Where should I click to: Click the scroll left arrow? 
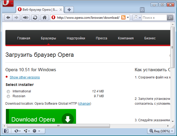(4, 126)
